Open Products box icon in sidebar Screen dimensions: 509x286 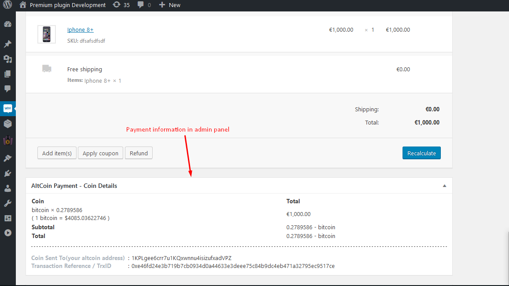tap(7, 124)
